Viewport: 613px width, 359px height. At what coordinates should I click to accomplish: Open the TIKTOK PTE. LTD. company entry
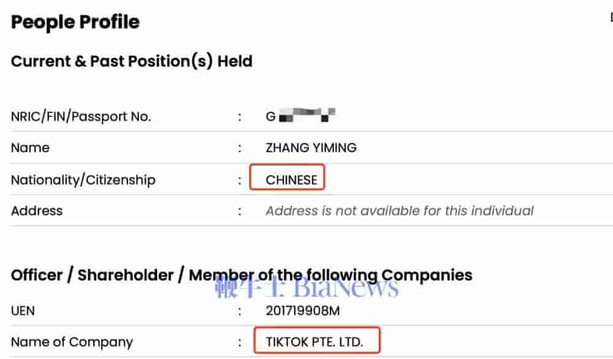(x=314, y=342)
